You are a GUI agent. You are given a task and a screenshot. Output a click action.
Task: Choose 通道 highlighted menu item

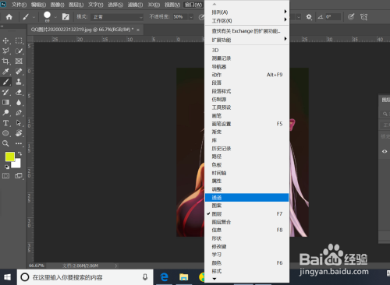pyautogui.click(x=246, y=198)
